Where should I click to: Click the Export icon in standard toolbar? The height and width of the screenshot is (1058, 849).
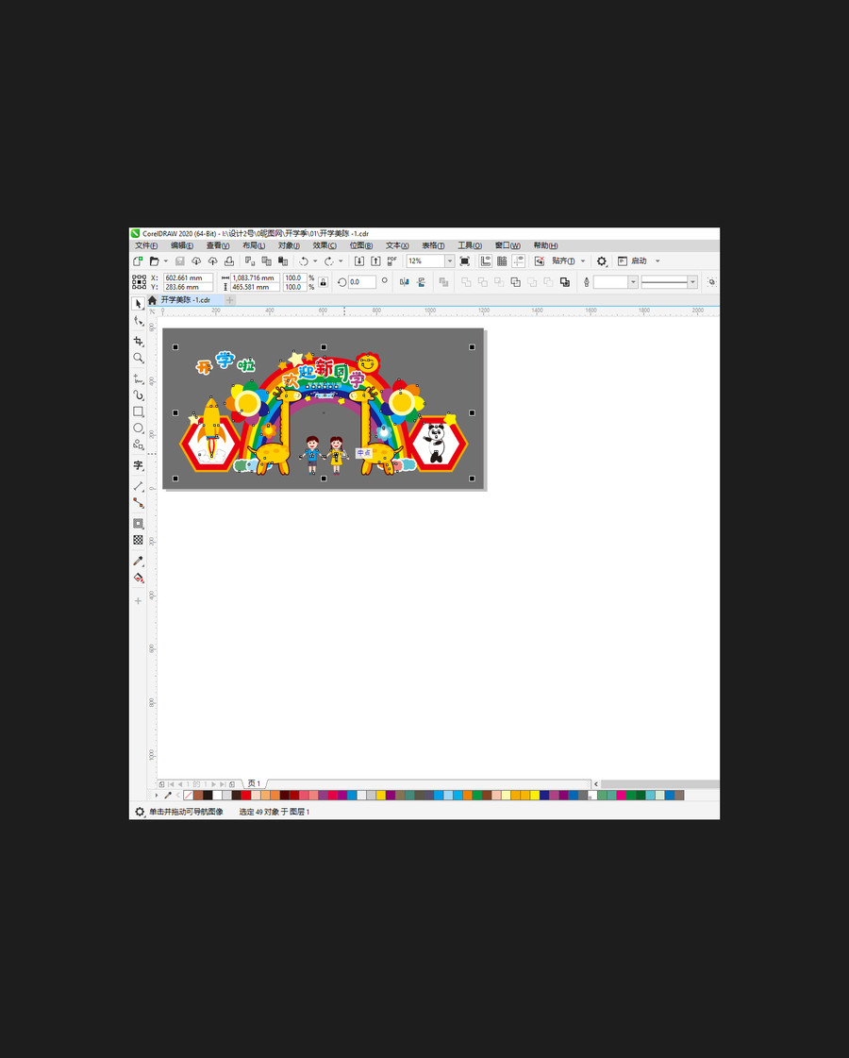(x=375, y=261)
